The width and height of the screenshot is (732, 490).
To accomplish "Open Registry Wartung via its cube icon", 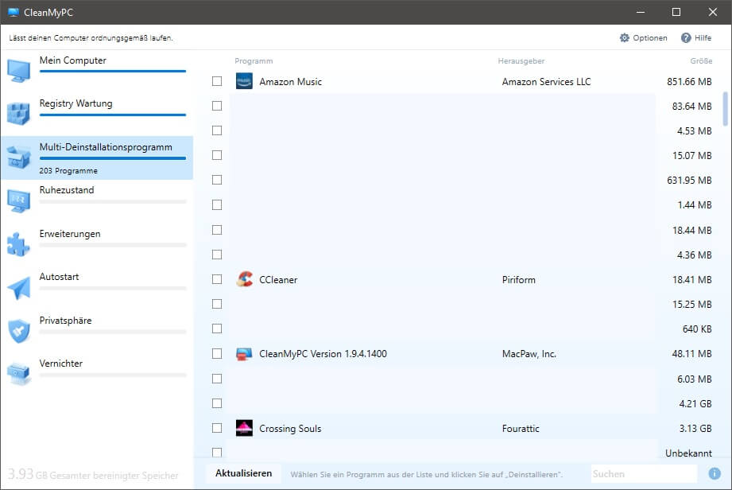I will 18,114.
